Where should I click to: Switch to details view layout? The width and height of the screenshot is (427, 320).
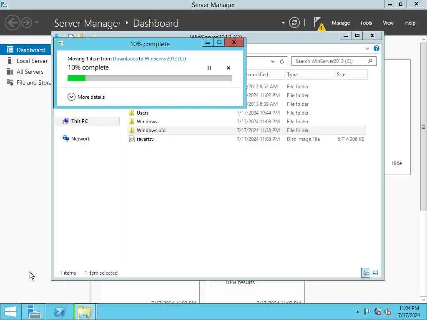pyautogui.click(x=366, y=272)
